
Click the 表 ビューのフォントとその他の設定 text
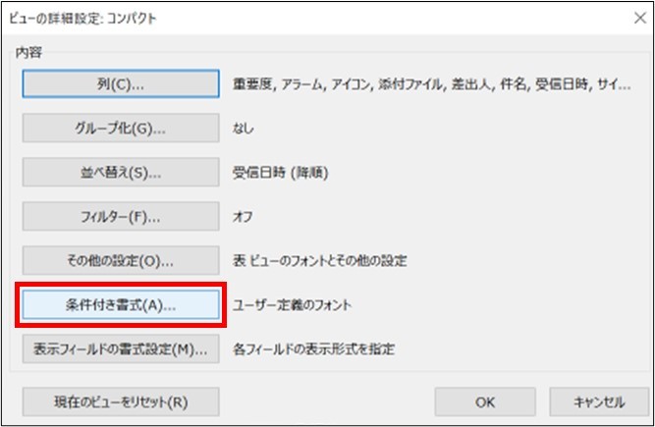tap(319, 261)
